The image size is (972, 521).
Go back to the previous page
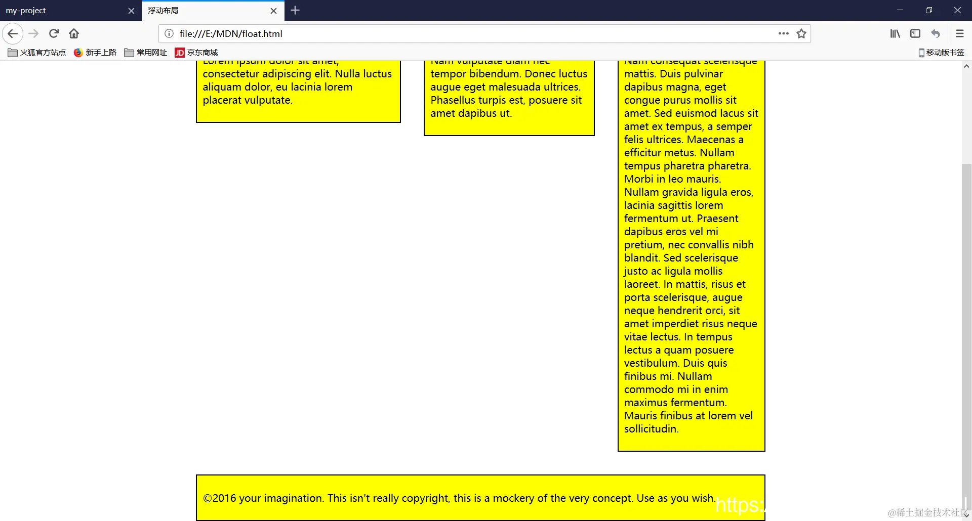(x=13, y=34)
